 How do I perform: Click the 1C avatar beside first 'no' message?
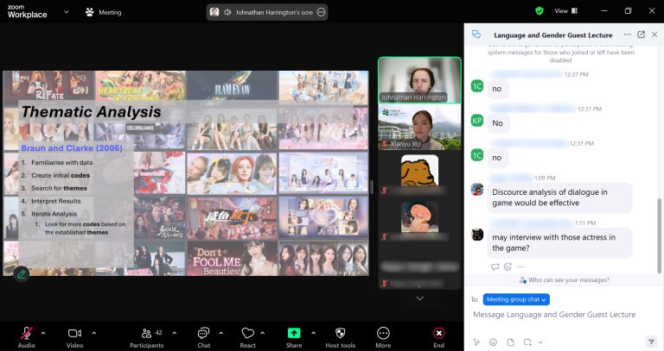477,86
